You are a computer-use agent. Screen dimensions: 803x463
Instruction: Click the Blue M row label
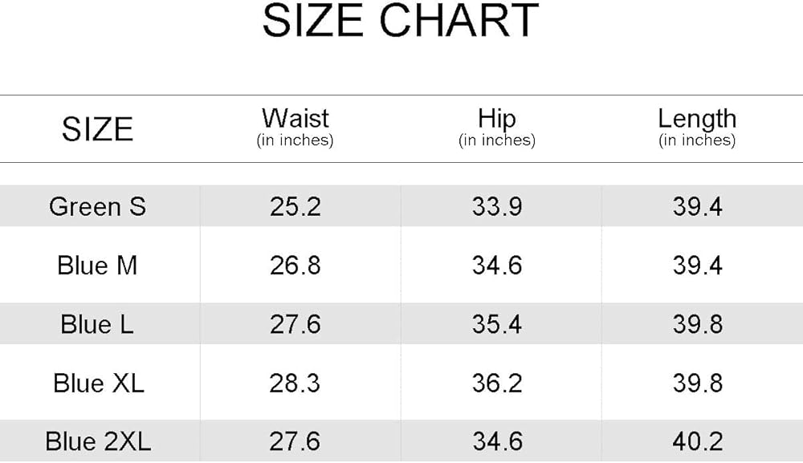click(x=97, y=266)
